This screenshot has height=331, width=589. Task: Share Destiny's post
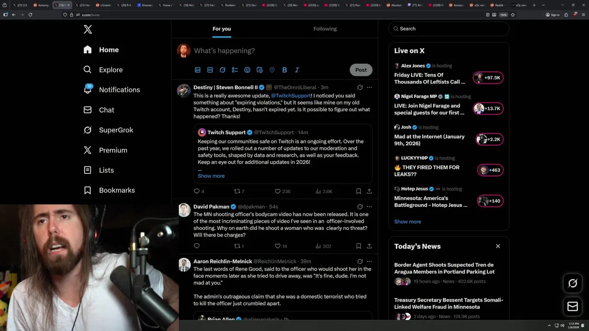[369, 191]
